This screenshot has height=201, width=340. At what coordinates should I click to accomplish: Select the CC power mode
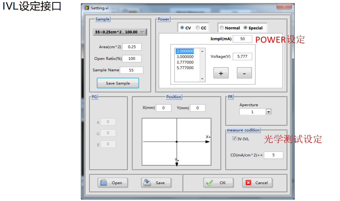click(197, 28)
